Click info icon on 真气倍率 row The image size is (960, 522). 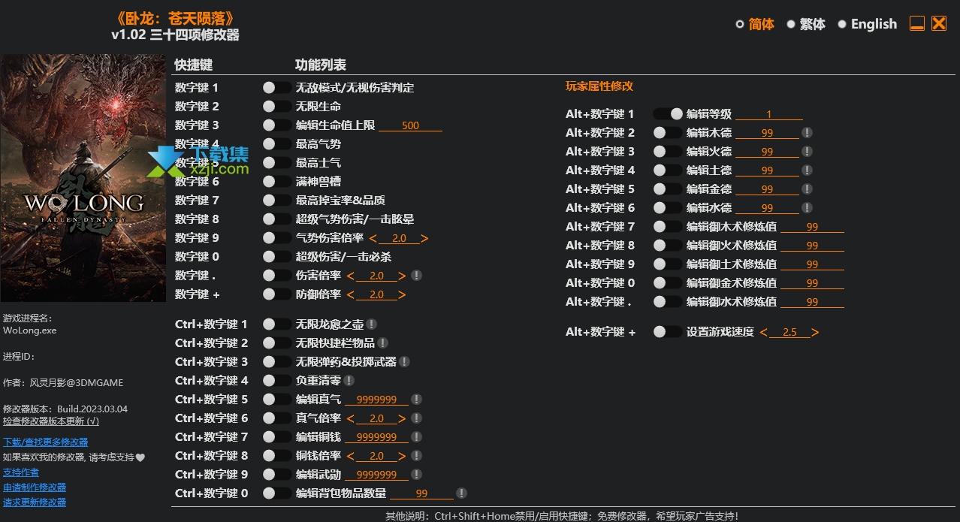click(x=416, y=418)
